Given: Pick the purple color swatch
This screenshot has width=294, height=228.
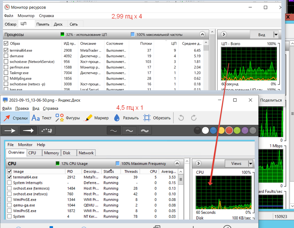Looking at the screenshot, I should 245,130.
